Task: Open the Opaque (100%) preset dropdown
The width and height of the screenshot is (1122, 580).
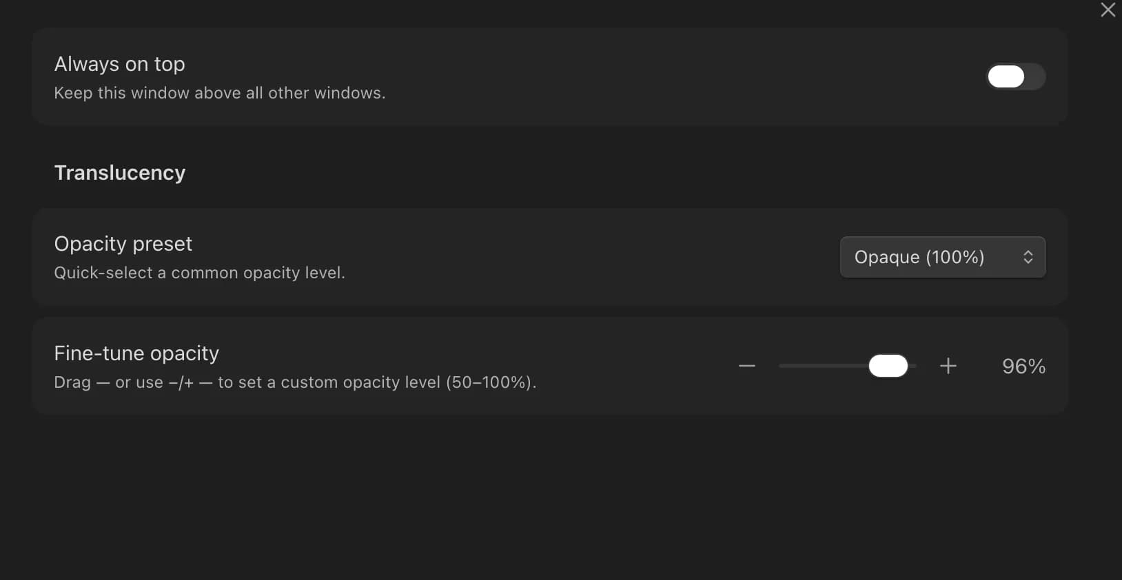Action: coord(943,257)
